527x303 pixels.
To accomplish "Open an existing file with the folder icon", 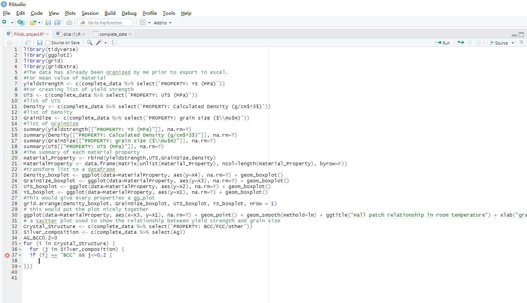I will [33, 22].
